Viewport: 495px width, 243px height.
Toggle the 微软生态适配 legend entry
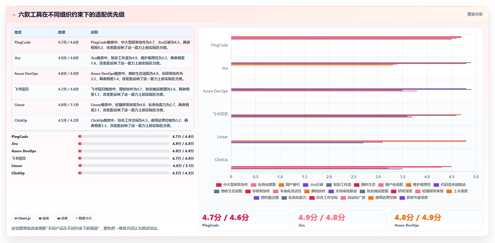pos(228,191)
